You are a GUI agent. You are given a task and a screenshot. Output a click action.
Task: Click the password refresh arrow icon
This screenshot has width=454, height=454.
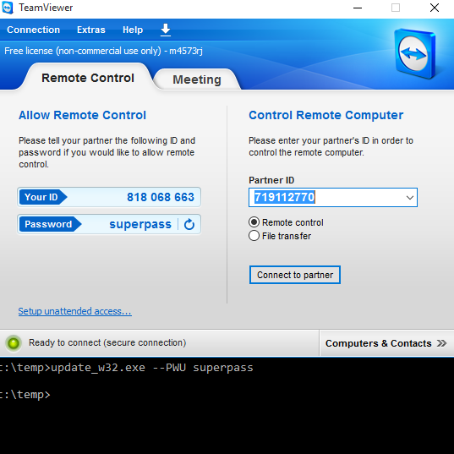pos(189,224)
